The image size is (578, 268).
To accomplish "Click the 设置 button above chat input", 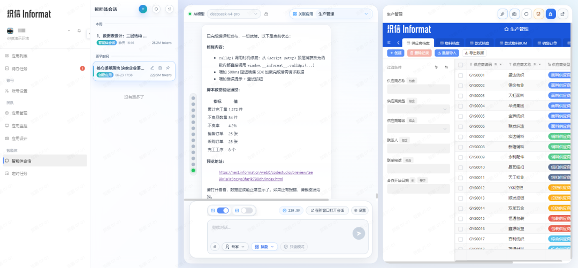I will [360, 210].
